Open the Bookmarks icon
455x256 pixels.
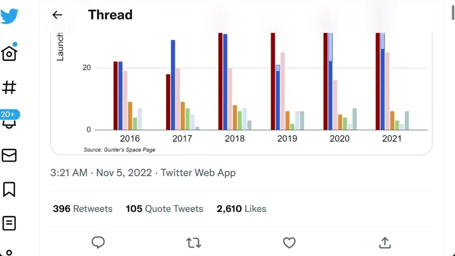click(x=9, y=190)
